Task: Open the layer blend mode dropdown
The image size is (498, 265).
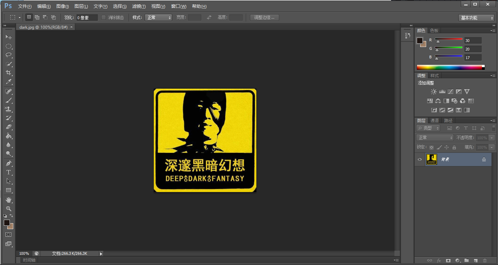Action: click(434, 137)
